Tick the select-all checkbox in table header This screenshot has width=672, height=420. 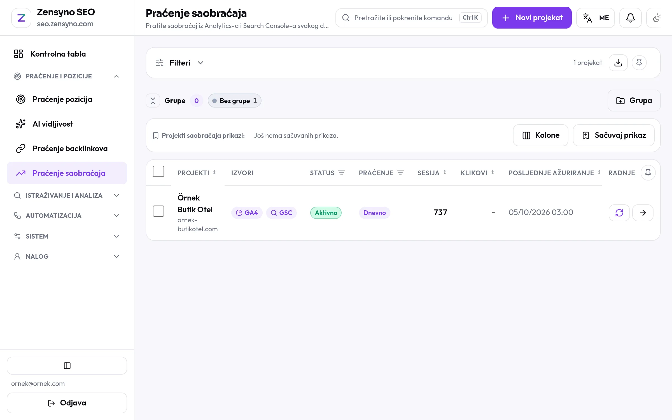[x=158, y=171]
